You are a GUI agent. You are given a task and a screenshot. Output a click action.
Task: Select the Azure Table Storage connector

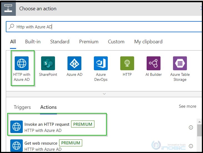(180, 63)
